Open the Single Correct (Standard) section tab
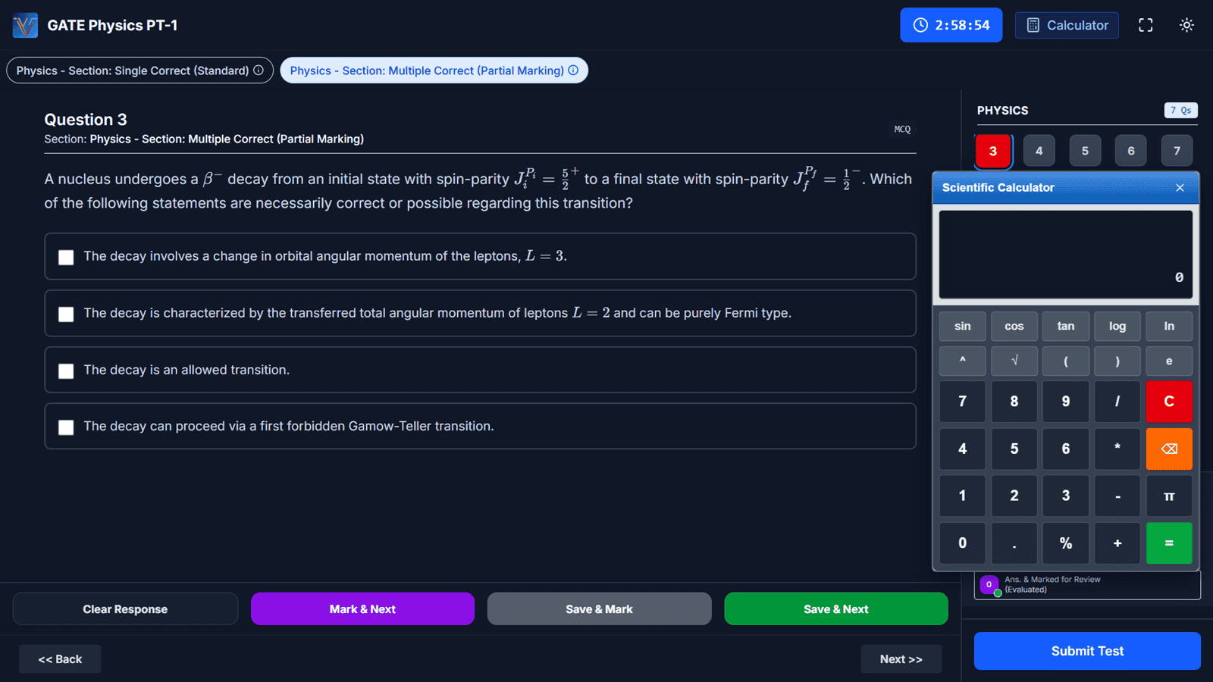The height and width of the screenshot is (682, 1213). (133, 70)
